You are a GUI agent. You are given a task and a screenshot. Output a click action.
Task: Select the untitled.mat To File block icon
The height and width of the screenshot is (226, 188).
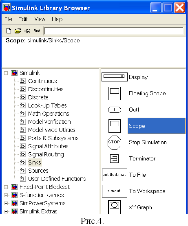click(x=115, y=175)
